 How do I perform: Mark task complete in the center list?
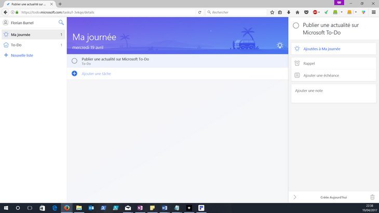[x=74, y=61]
